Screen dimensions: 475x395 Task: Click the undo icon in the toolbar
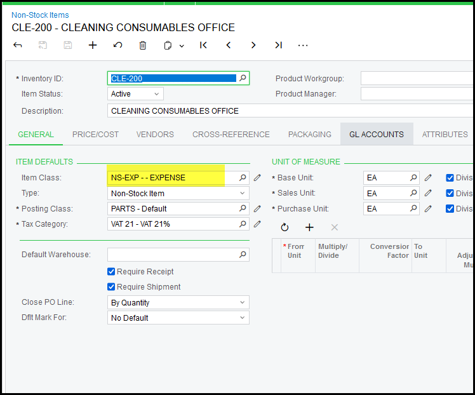click(x=117, y=45)
